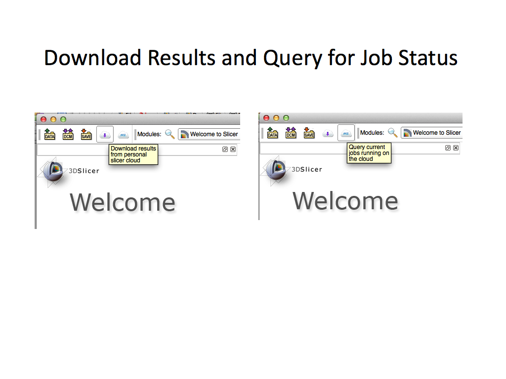Screen dimensions: 506x379
Task: Click the highlighted query current jobs cloud icon
Action: click(346, 133)
